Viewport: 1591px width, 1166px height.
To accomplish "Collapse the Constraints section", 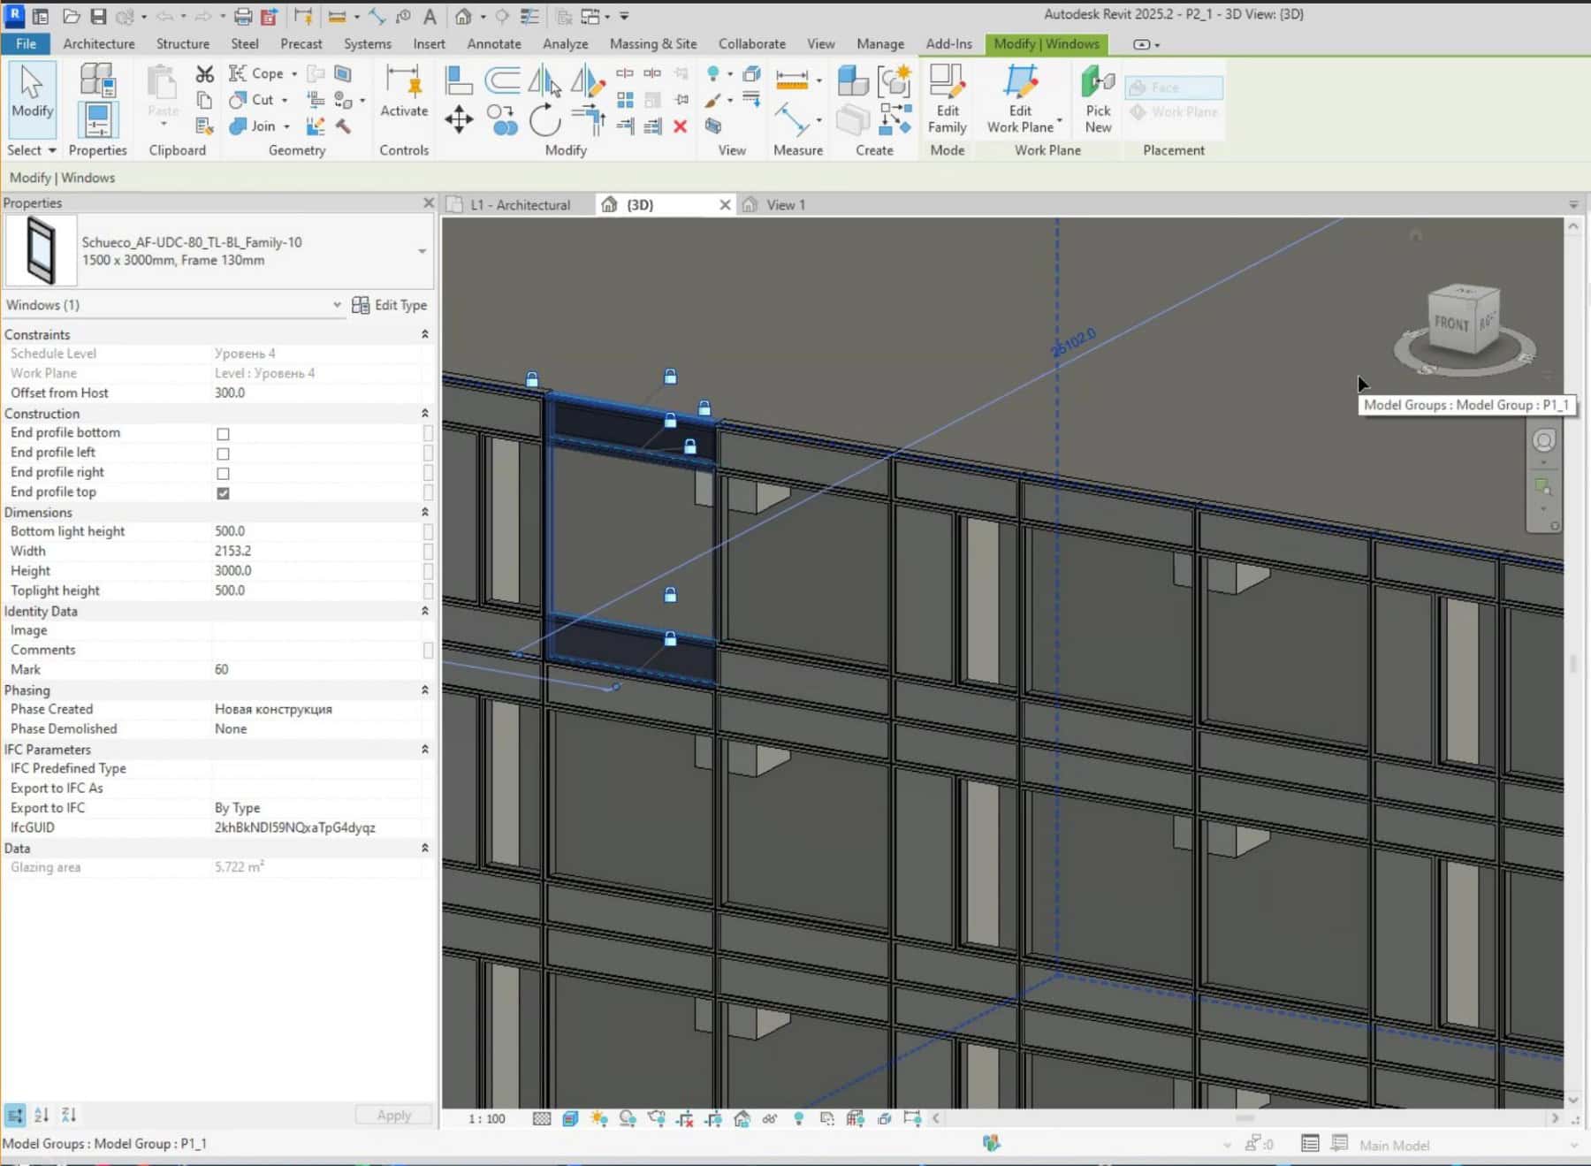I will click(424, 334).
